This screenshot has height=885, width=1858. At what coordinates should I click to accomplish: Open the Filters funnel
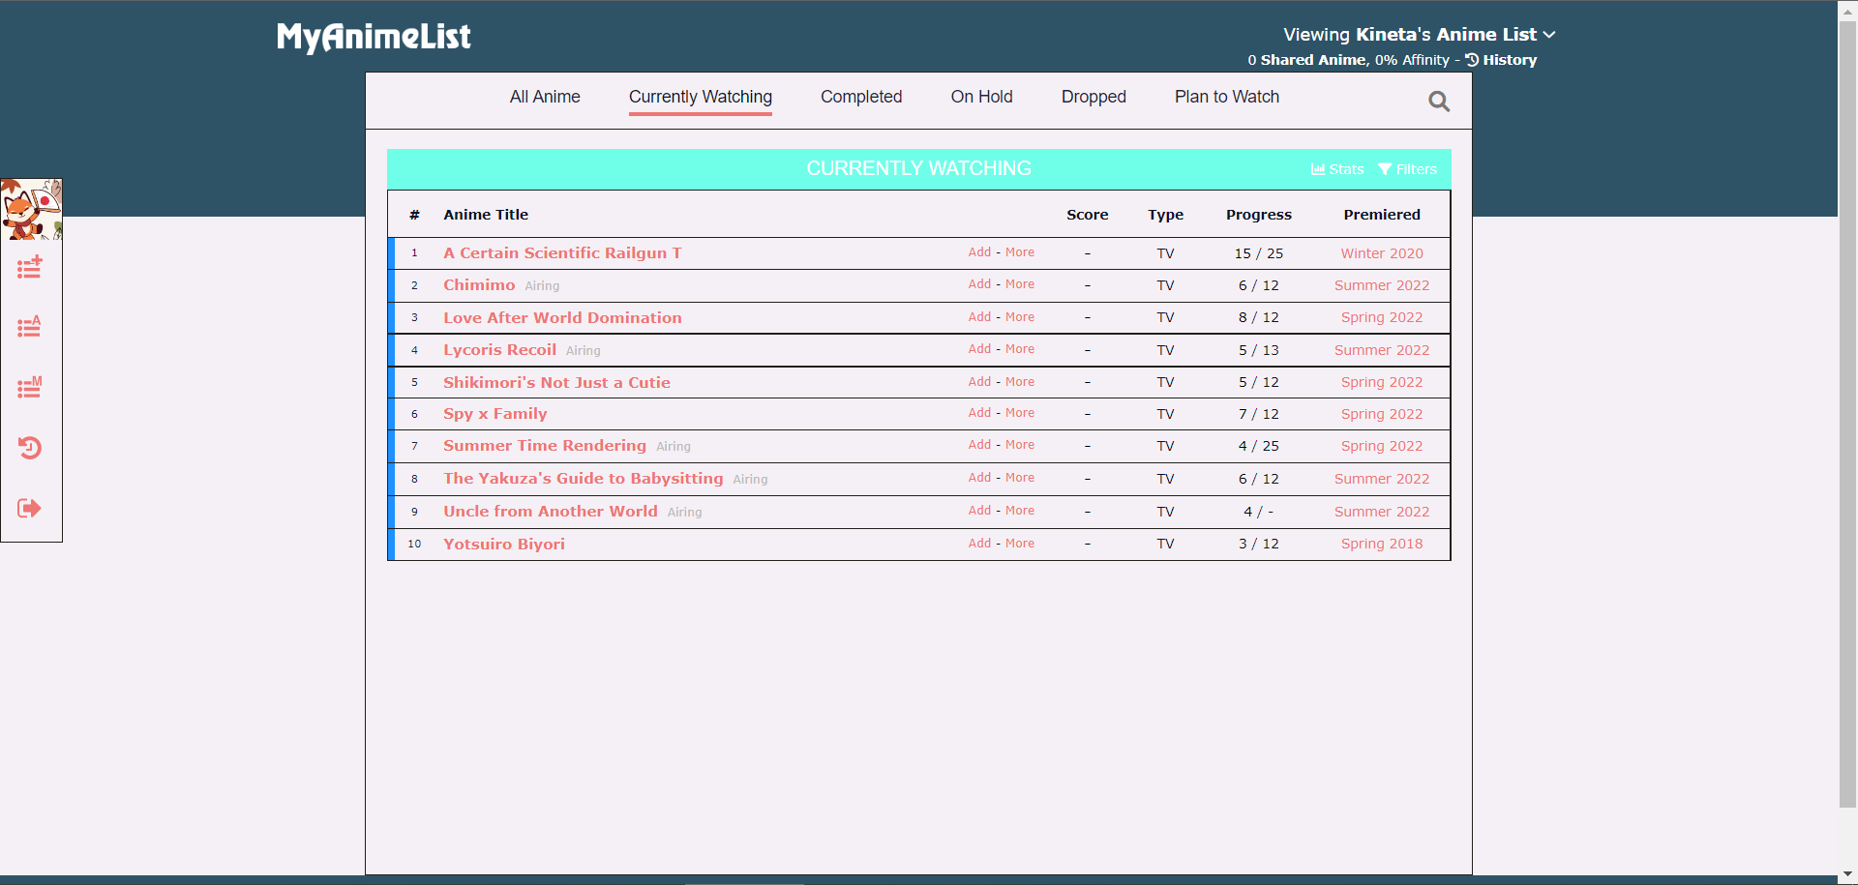coord(1408,169)
